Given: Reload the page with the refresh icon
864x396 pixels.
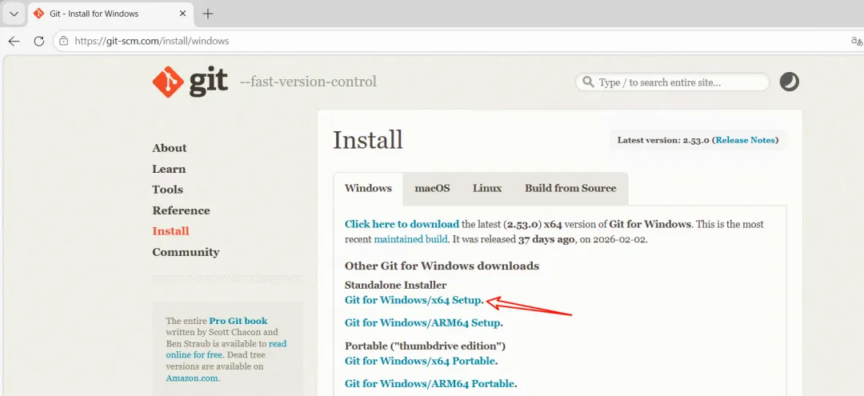Looking at the screenshot, I should (x=38, y=41).
